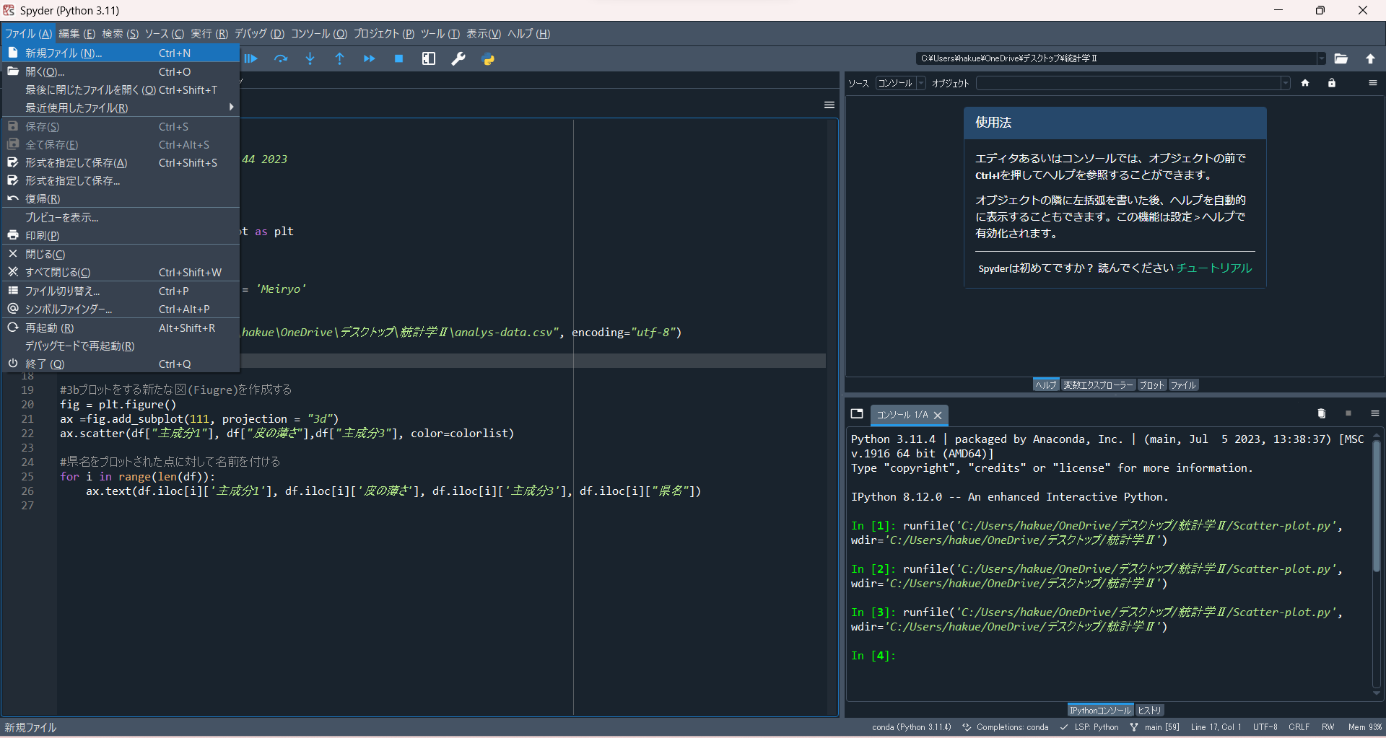Screen dimensions: 1386x738
Task: Browse working directory with the folder icon
Action: point(1341,58)
